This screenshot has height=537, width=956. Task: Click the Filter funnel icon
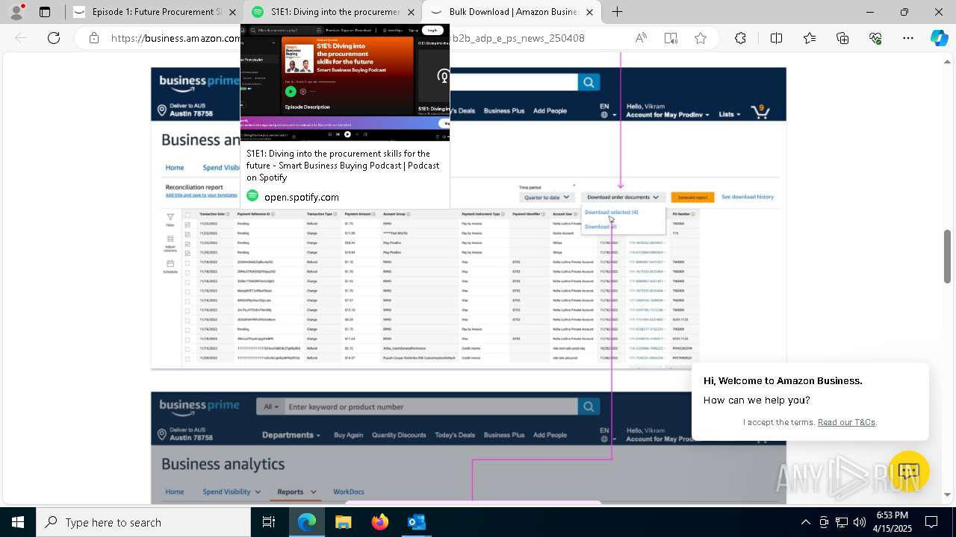(170, 217)
